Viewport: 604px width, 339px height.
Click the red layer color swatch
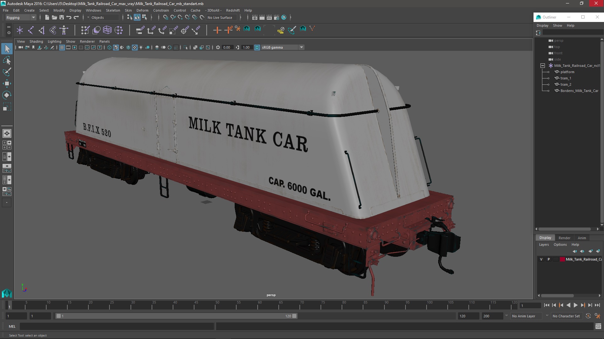click(562, 259)
